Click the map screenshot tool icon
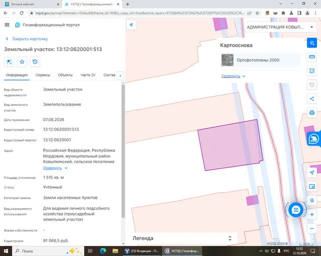The width and height of the screenshot is (321, 256). click(312, 186)
